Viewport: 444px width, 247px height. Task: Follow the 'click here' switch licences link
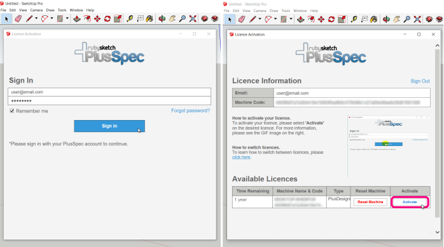point(241,157)
